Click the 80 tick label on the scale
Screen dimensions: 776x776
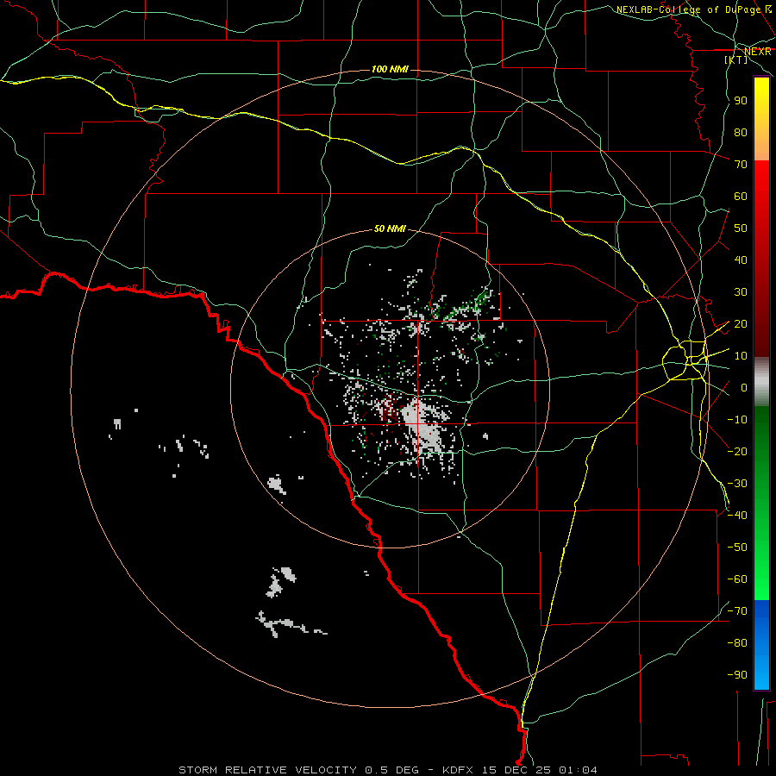click(741, 132)
